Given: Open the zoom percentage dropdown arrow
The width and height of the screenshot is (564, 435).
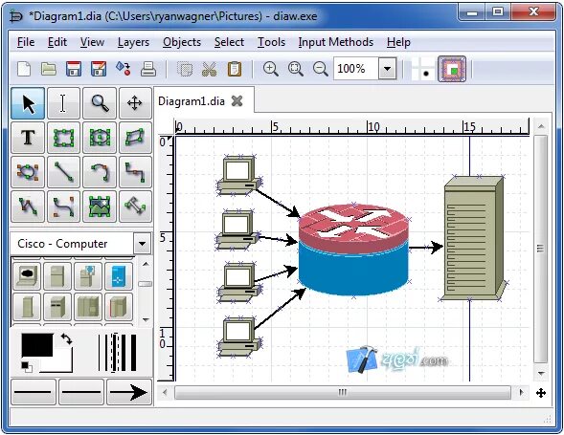Looking at the screenshot, I should point(388,68).
